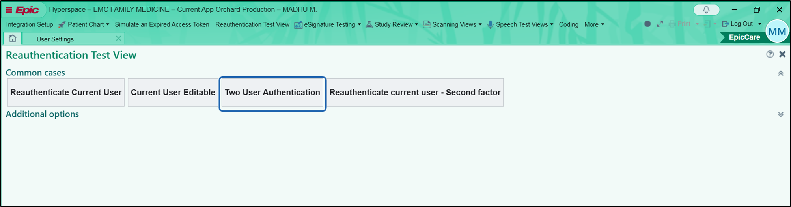Collapse the Common cases section chevron
The image size is (791, 207).
[780, 73]
